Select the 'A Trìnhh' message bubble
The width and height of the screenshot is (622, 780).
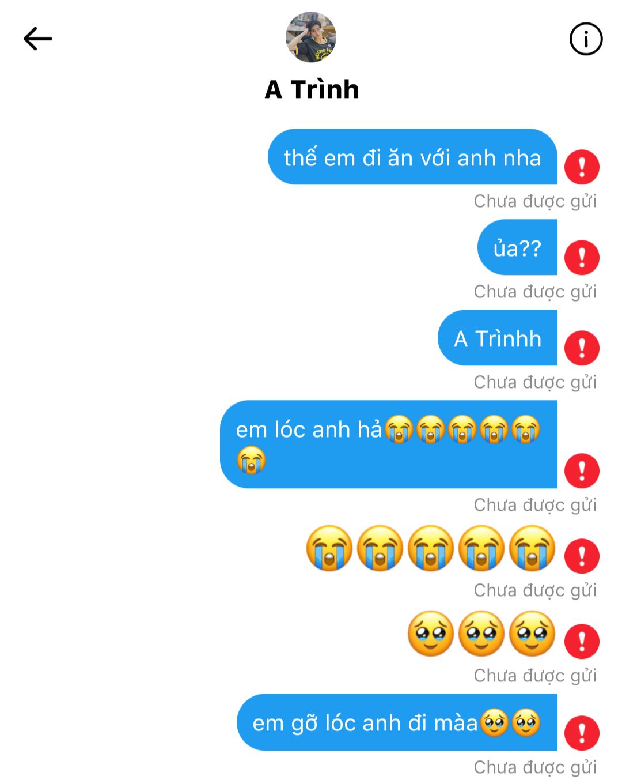tap(498, 338)
